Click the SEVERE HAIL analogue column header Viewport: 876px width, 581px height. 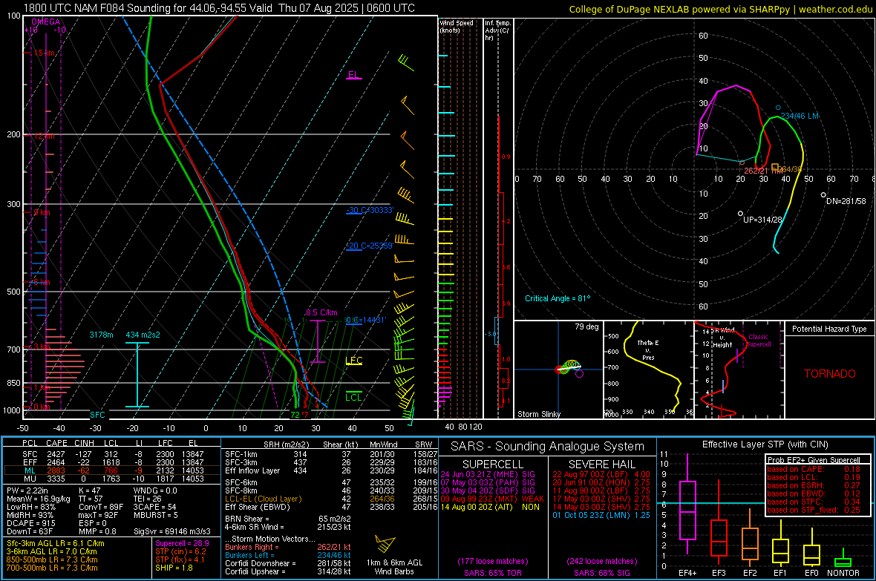[x=601, y=465]
